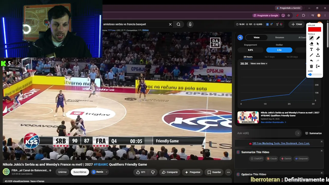Select the 1st 7 days tab
This screenshot has width=329, height=185.
[269, 57]
